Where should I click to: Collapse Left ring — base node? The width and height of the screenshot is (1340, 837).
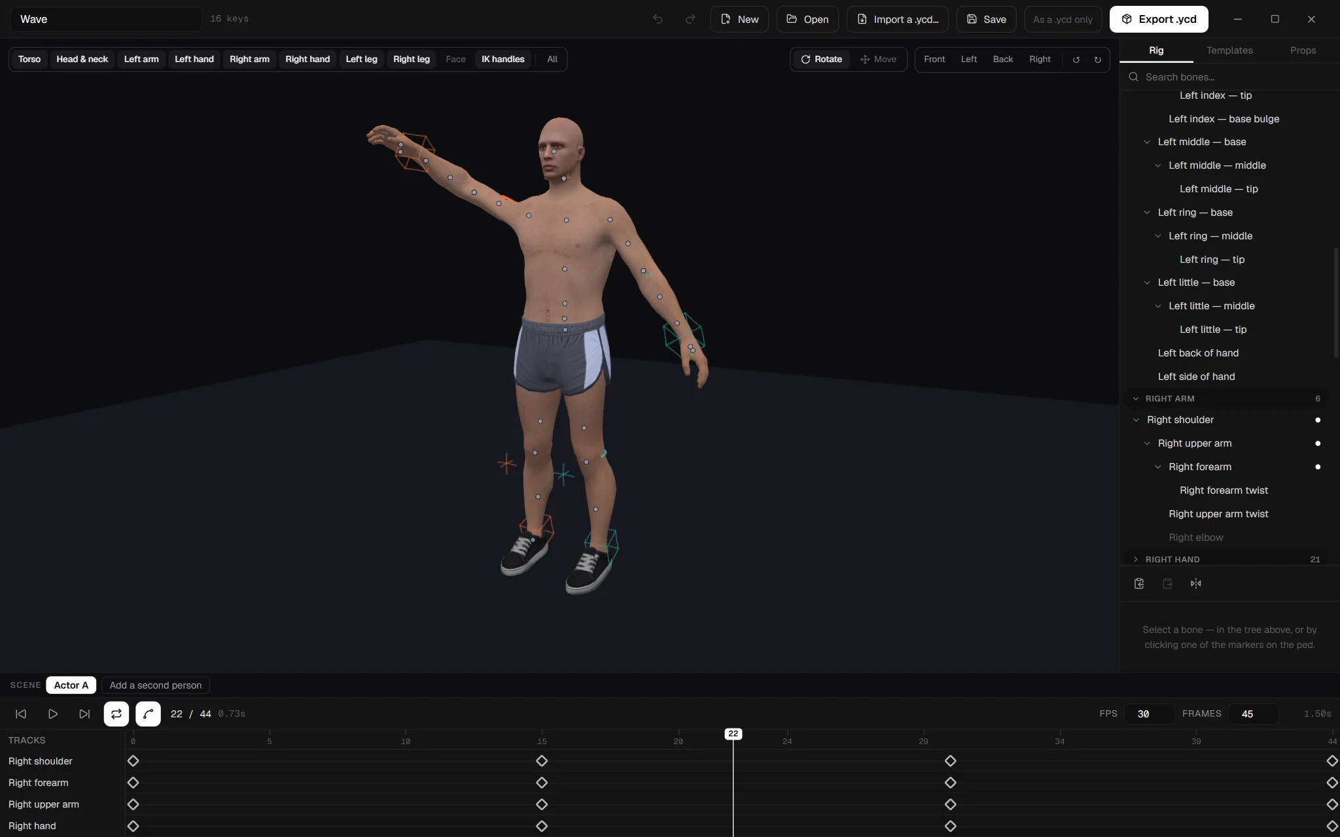pos(1147,213)
